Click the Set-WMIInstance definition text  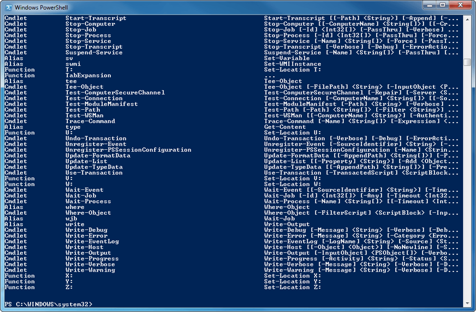[x=292, y=64]
